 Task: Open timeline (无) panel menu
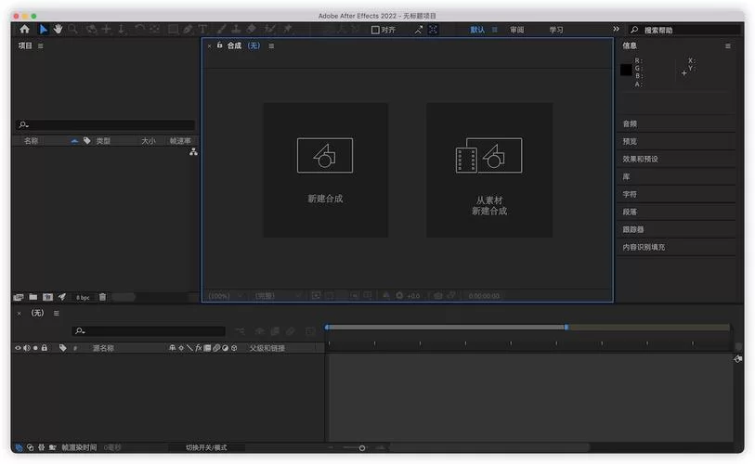57,313
